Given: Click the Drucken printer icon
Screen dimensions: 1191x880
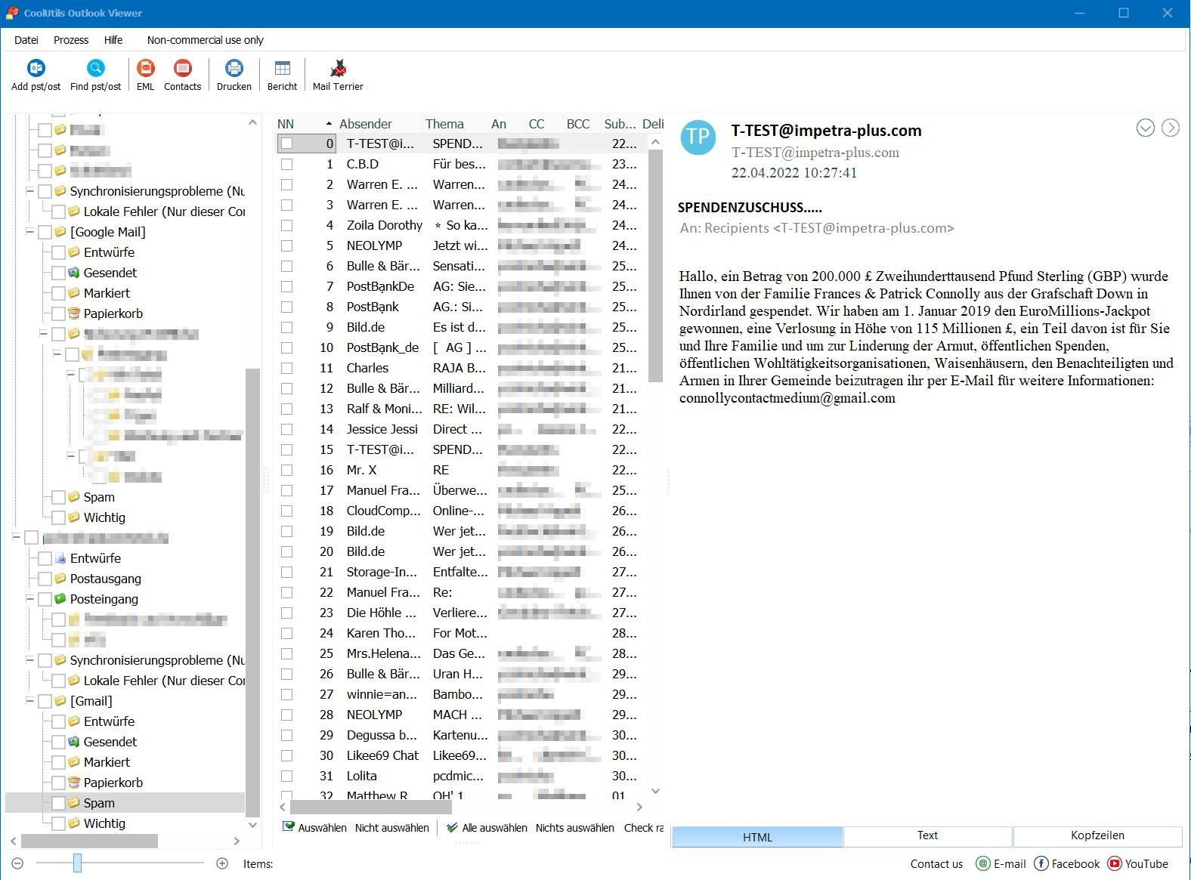Looking at the screenshot, I should pyautogui.click(x=234, y=69).
